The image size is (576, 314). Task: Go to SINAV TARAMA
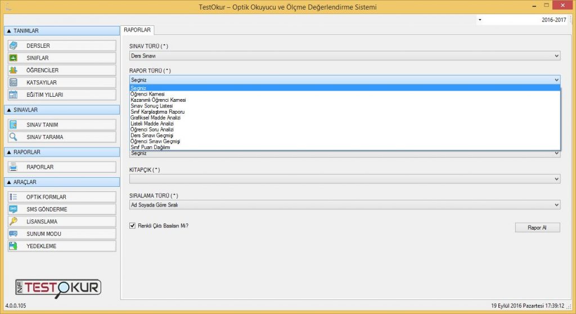62,137
